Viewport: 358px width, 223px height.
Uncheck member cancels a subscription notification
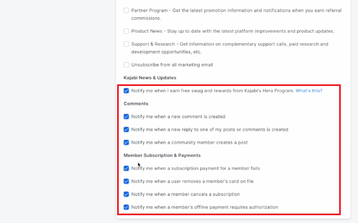pyautogui.click(x=126, y=194)
